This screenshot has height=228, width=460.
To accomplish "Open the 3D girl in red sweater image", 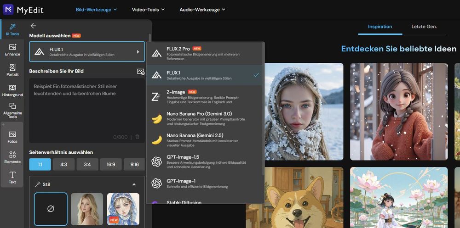I will pyautogui.click(x=399, y=111).
